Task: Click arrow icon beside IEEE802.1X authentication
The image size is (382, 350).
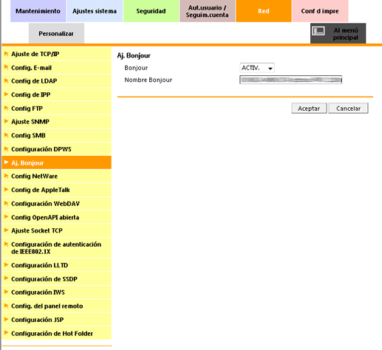Action: [x=7, y=244]
